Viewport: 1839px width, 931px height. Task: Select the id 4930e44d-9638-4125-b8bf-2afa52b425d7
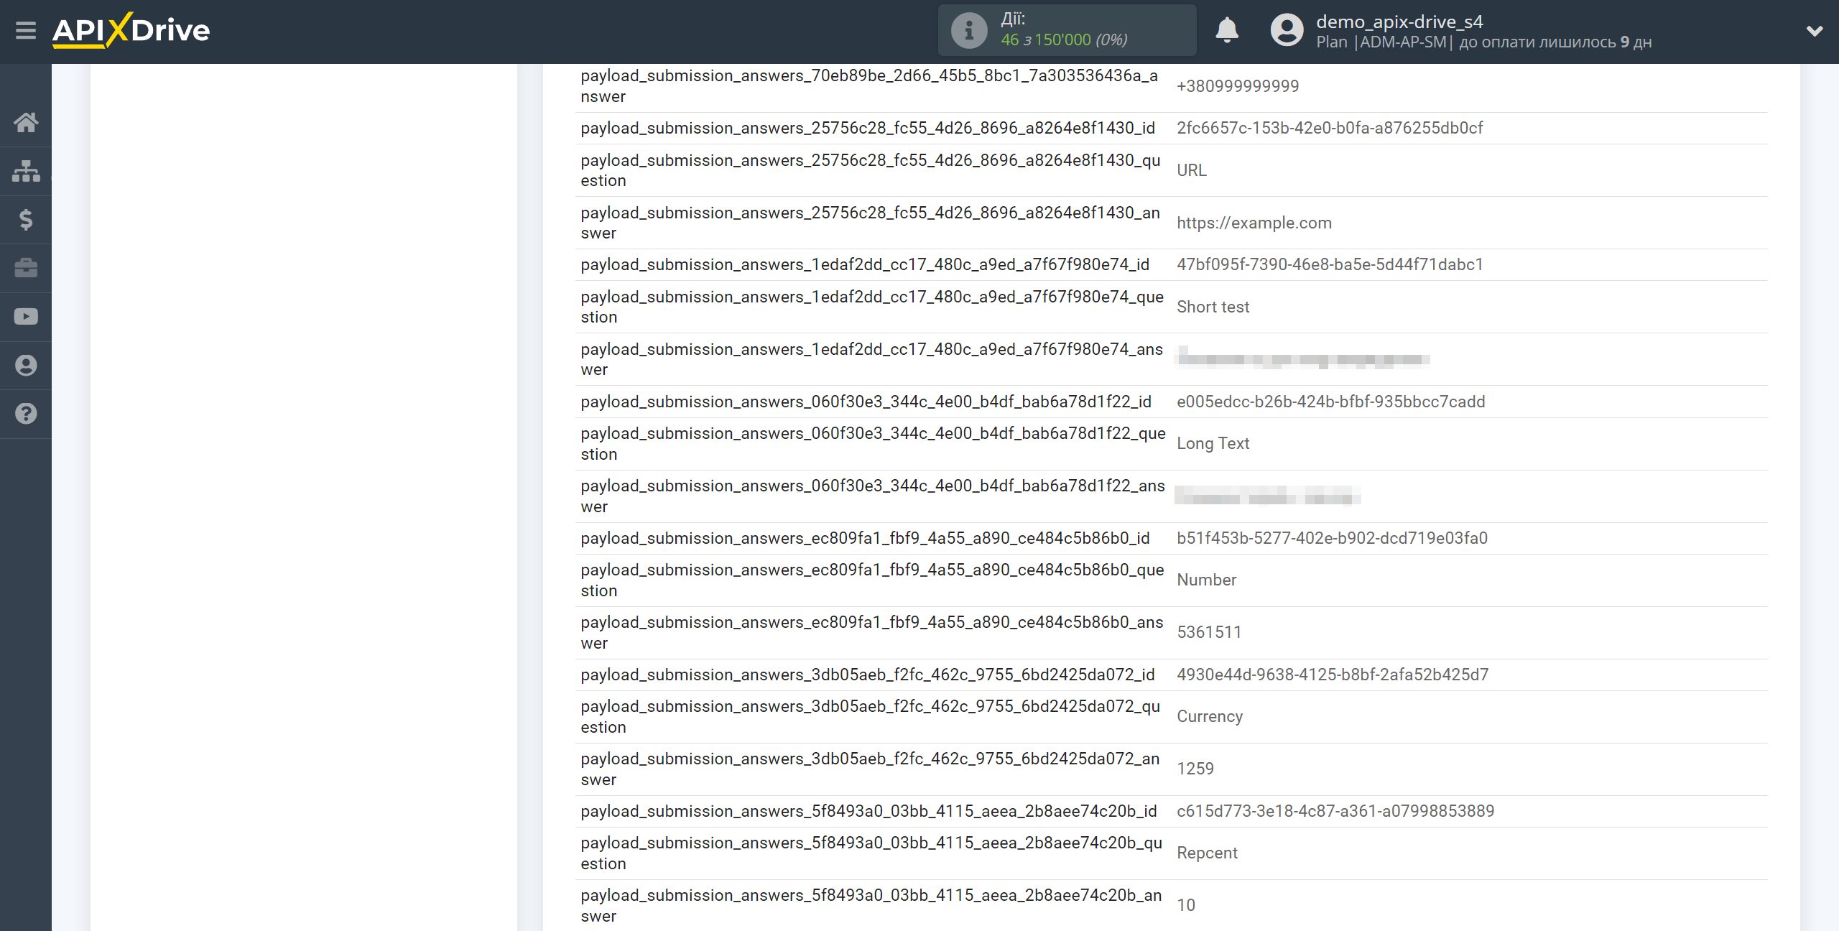1332,675
